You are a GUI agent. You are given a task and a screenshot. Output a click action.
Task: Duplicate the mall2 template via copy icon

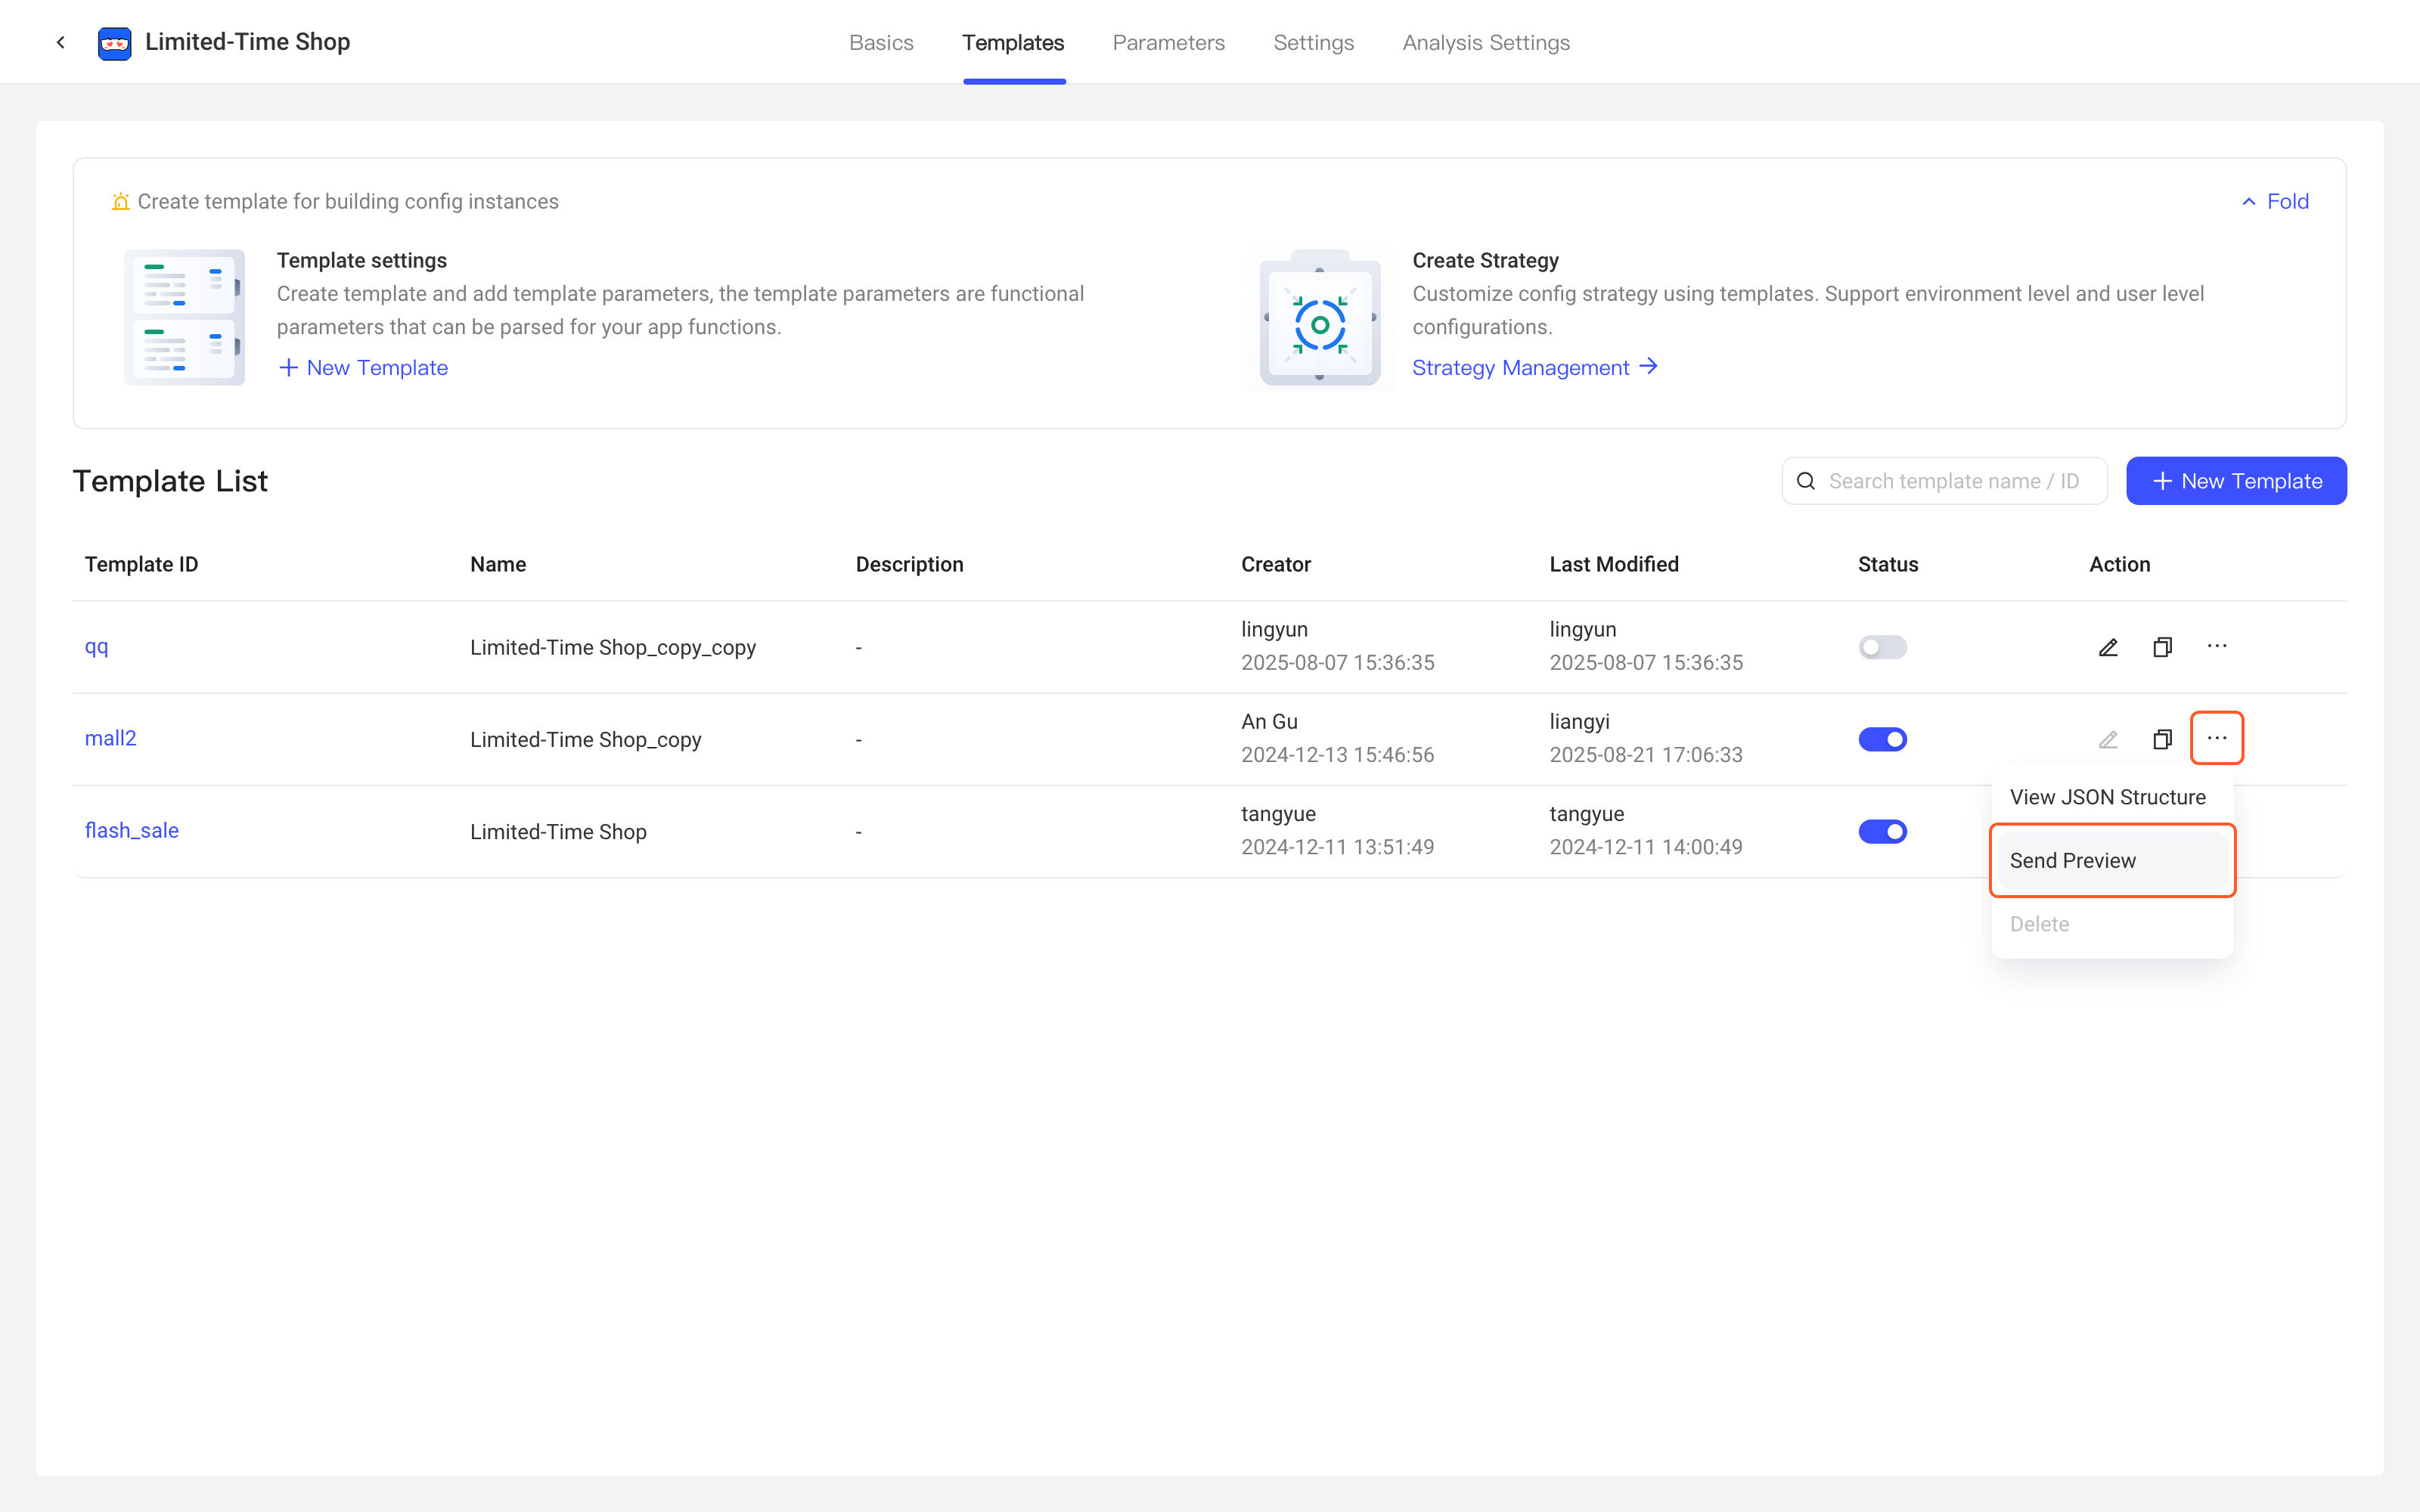coord(2162,739)
